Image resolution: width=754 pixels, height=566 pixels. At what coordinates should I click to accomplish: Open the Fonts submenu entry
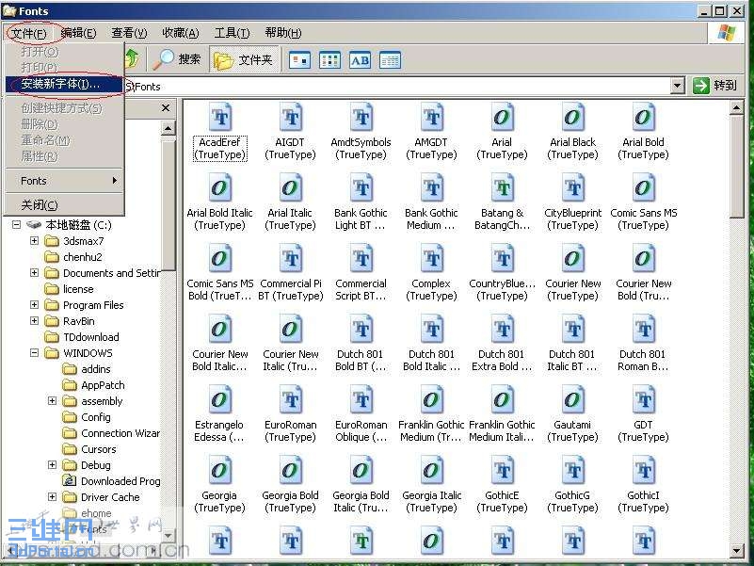64,181
